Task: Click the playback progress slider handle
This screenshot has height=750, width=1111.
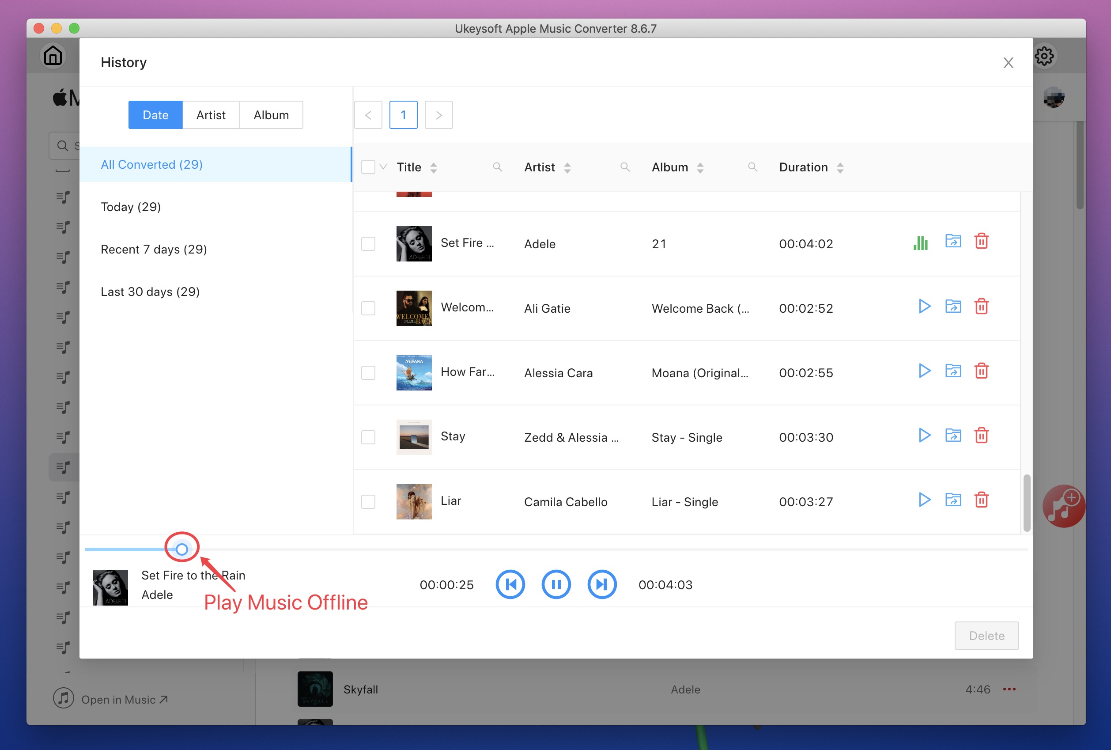Action: (181, 549)
